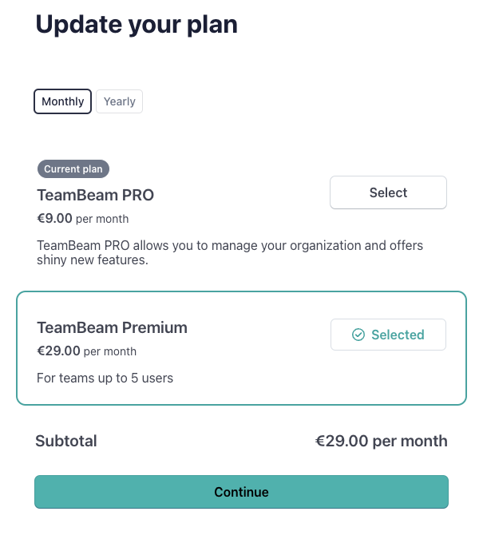Click the checkmark icon in Selected button
Image resolution: width=483 pixels, height=535 pixels.
tap(358, 335)
